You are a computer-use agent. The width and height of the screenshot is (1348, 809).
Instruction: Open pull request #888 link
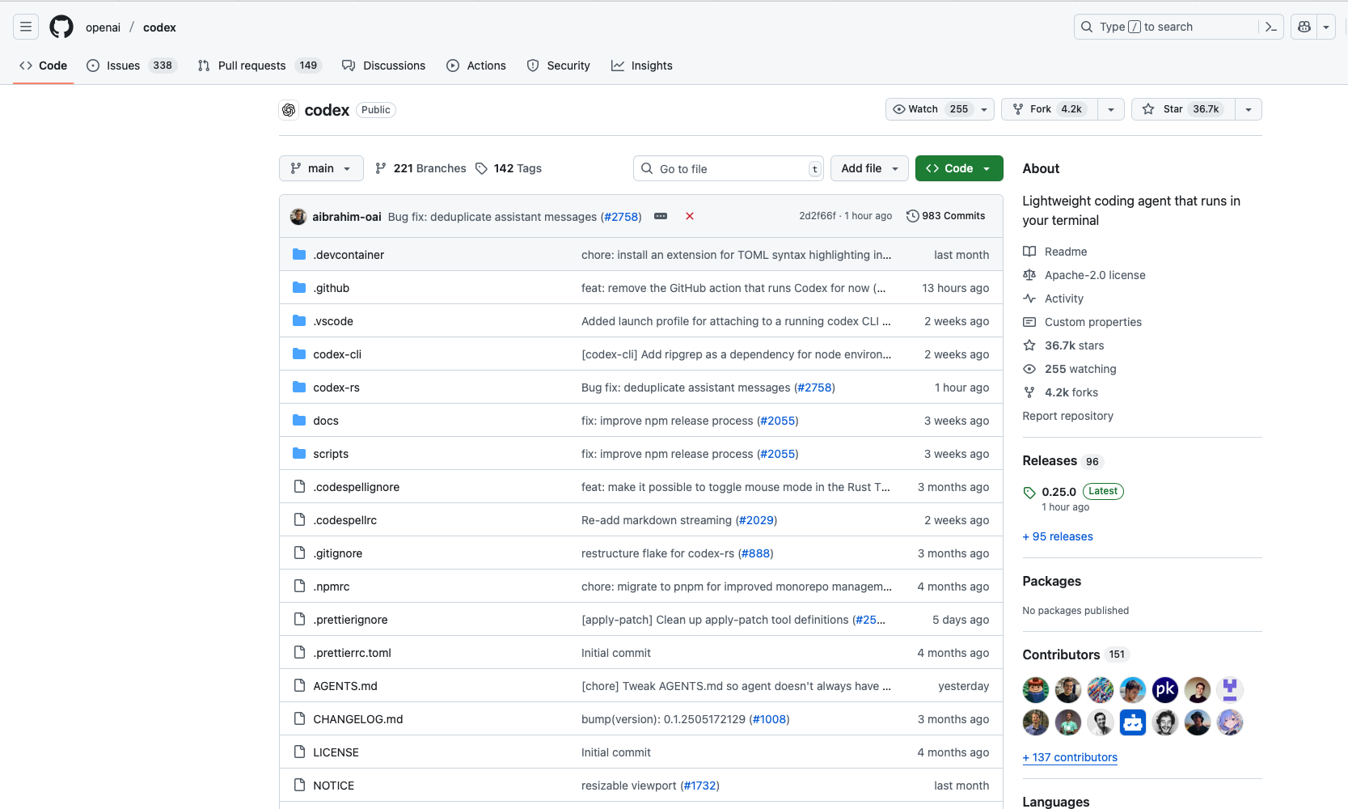coord(756,553)
